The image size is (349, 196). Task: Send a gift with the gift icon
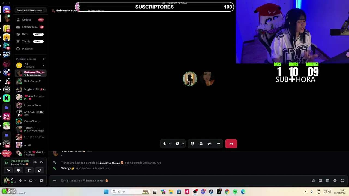[313, 180]
